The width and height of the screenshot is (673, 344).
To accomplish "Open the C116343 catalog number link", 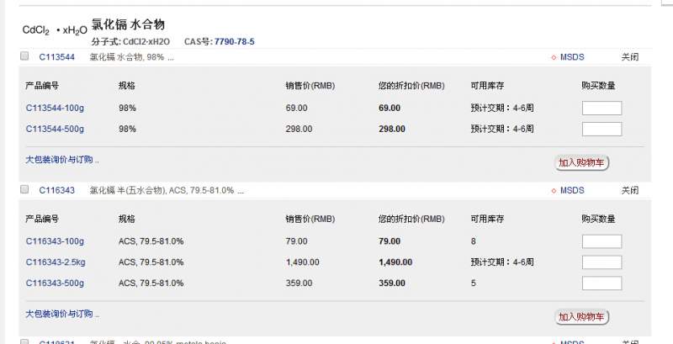I will [x=57, y=190].
